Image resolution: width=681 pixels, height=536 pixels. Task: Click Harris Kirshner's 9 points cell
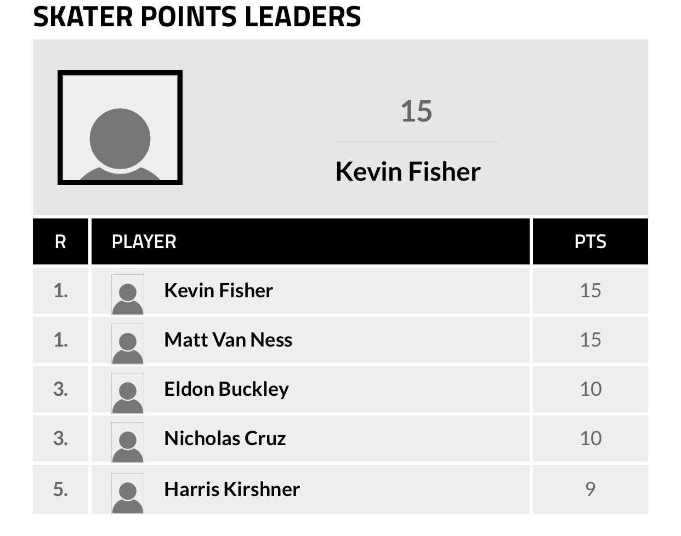click(590, 489)
